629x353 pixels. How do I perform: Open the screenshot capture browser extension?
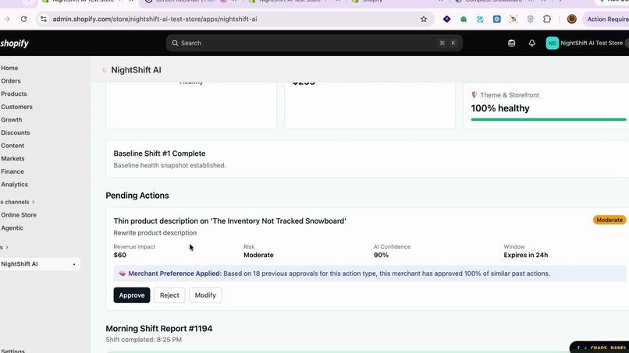(x=514, y=19)
